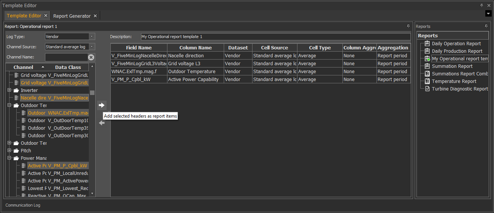Pin the Reports panel
Viewport: 494px width, 213px height.
[x=486, y=26]
